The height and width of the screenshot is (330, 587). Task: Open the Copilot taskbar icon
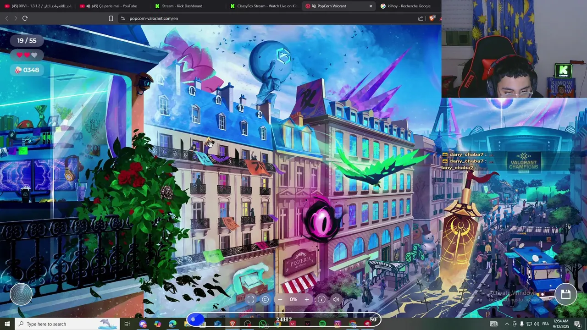pos(157,324)
